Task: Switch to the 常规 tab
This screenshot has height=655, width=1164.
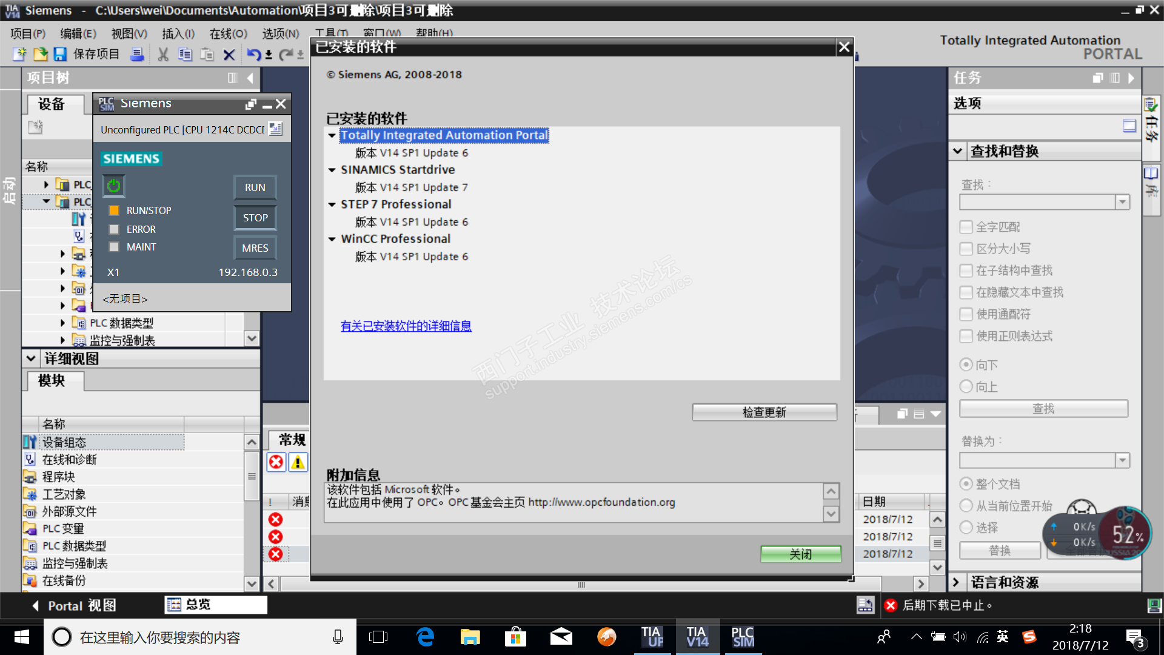Action: tap(292, 440)
